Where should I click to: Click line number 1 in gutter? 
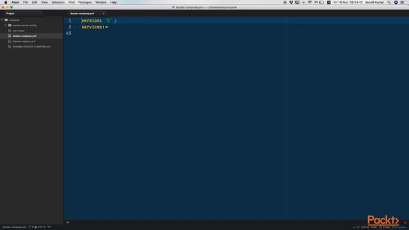(x=70, y=20)
